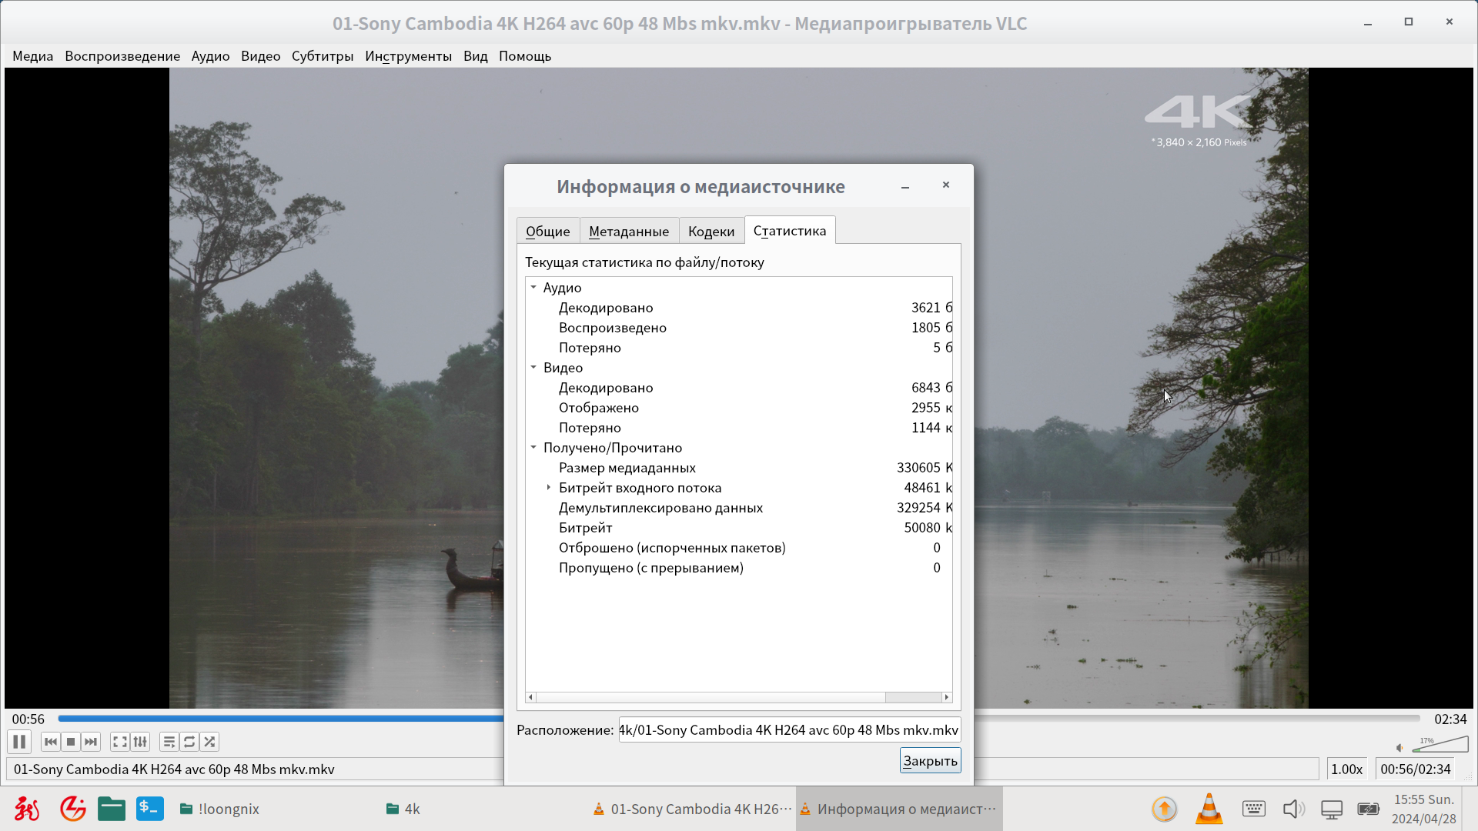Open extended settings equalizer icon
This screenshot has height=831, width=1478.
pos(140,742)
